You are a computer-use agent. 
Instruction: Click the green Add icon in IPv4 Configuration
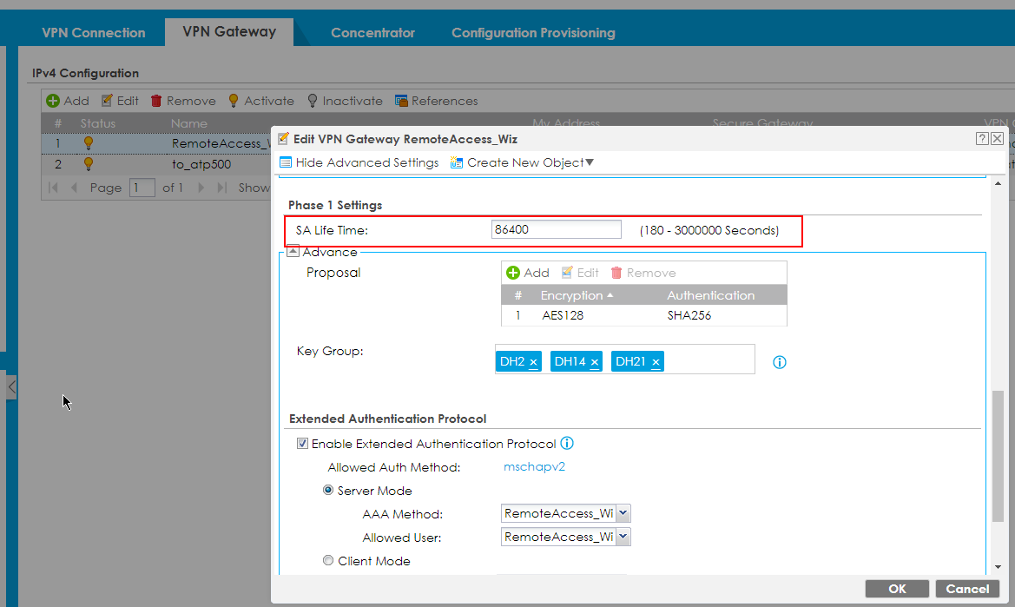tap(53, 101)
